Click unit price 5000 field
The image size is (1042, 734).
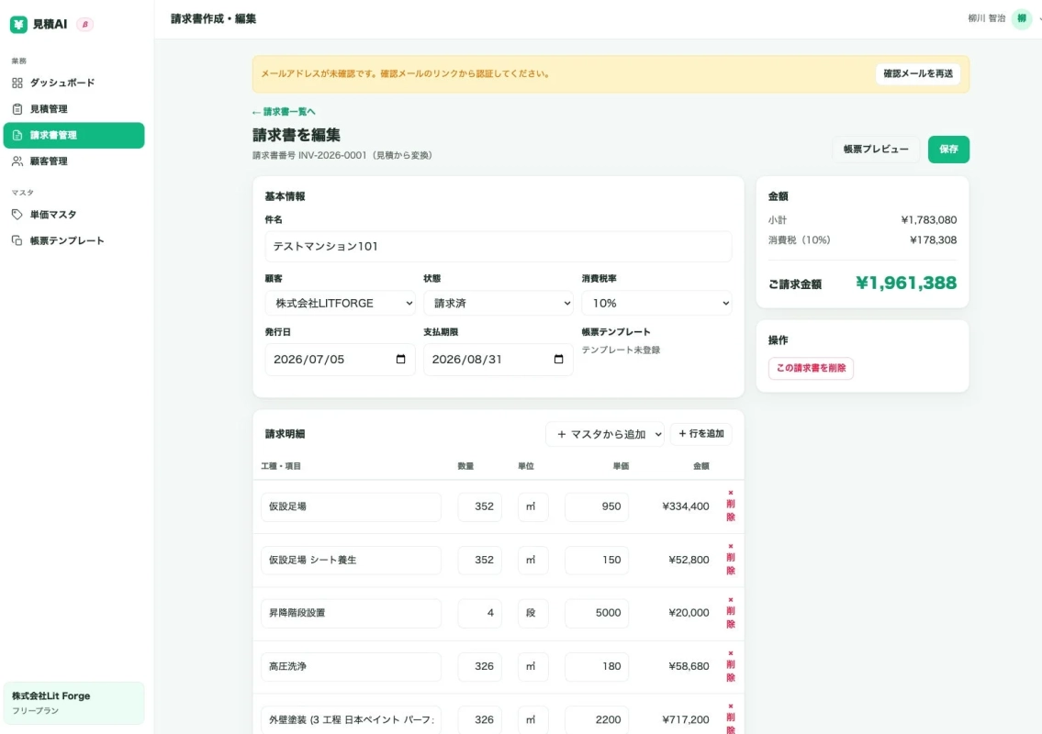pyautogui.click(x=597, y=613)
